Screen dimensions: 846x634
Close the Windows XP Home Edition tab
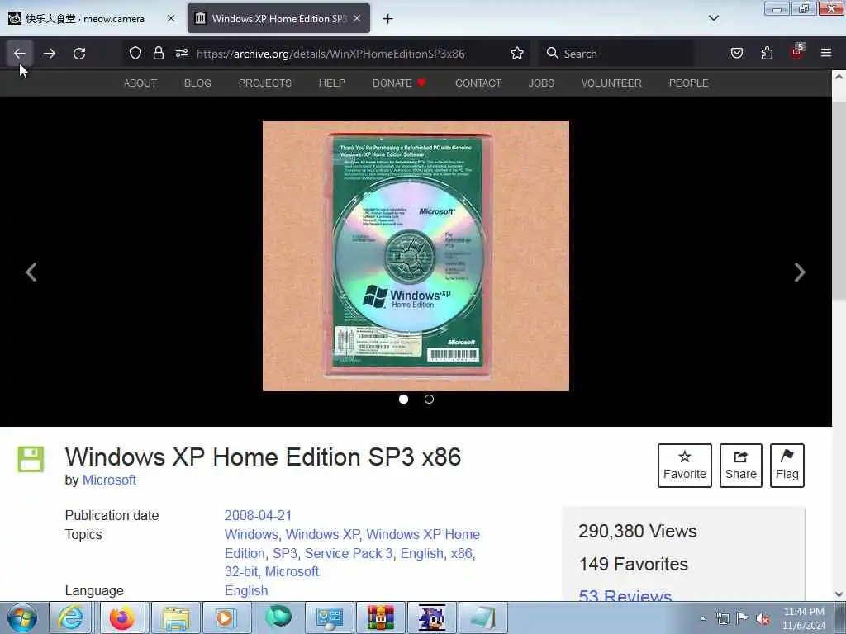357,18
